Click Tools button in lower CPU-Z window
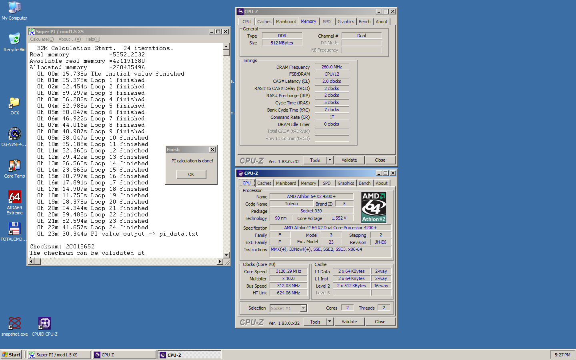 [x=315, y=322]
